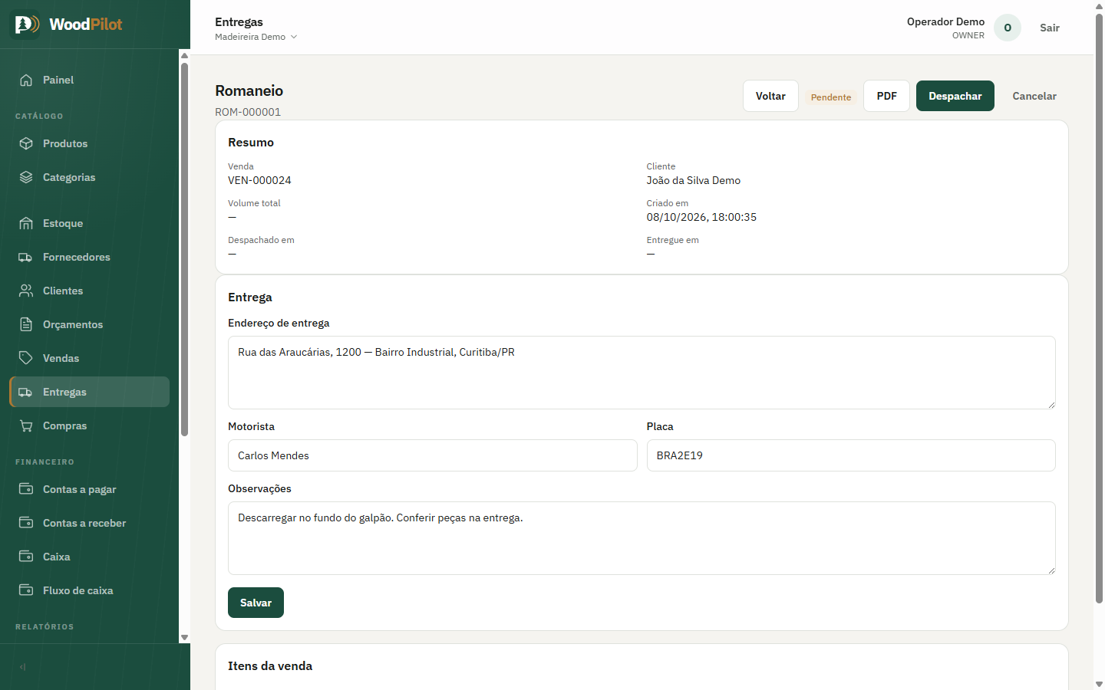1105x690 pixels.
Task: Click the Endereço de entrega text area
Action: (x=642, y=373)
